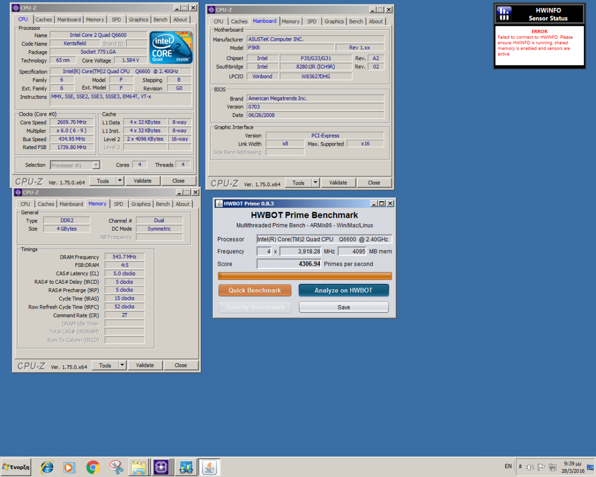Click the Validate button in the CPU window
Screen dimensions: 596x477
click(143, 181)
